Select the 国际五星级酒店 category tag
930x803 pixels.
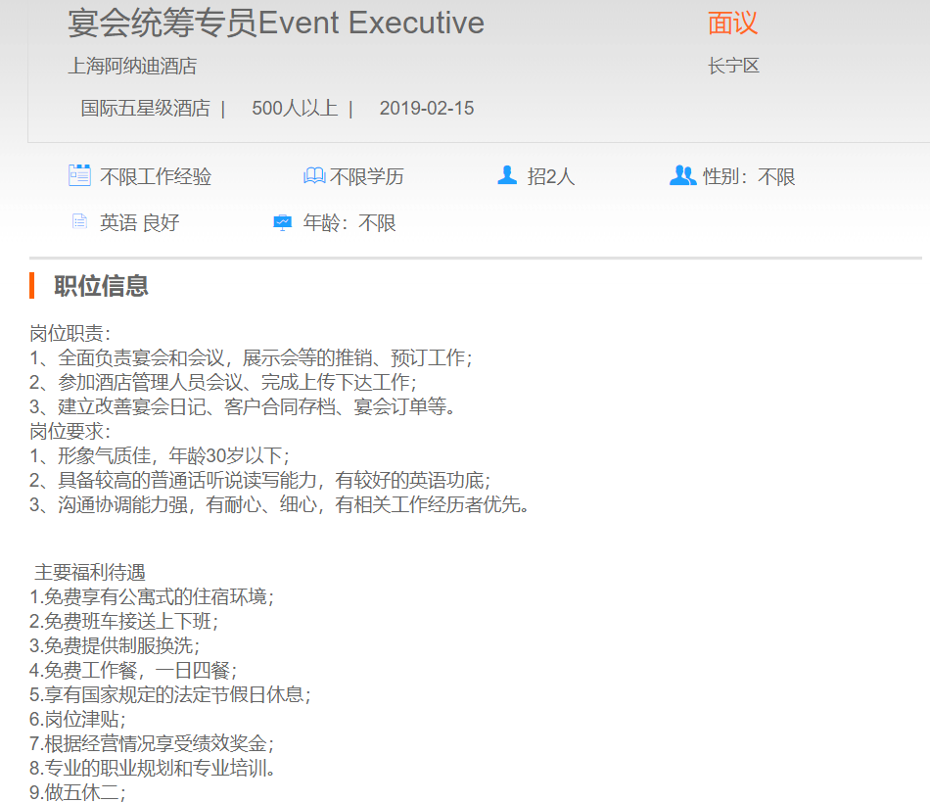(145, 108)
